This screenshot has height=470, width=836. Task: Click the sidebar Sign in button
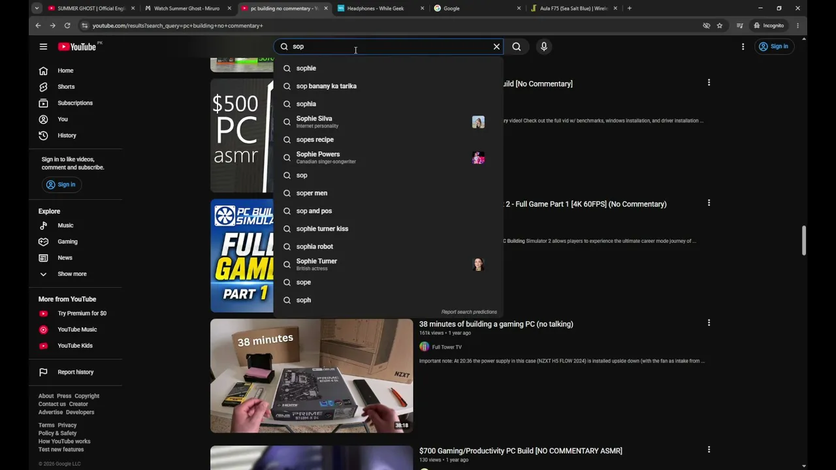[61, 185]
